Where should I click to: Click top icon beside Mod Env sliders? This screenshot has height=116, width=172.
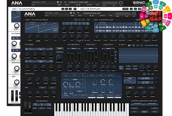click(x=115, y=52)
